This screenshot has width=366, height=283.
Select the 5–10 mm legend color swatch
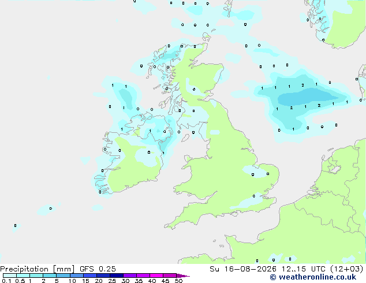click(x=63, y=275)
